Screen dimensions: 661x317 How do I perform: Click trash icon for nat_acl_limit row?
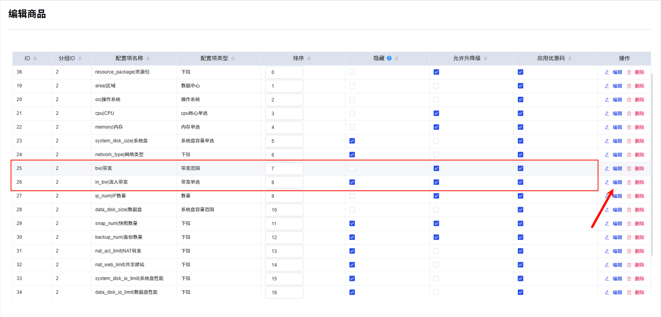pos(629,251)
